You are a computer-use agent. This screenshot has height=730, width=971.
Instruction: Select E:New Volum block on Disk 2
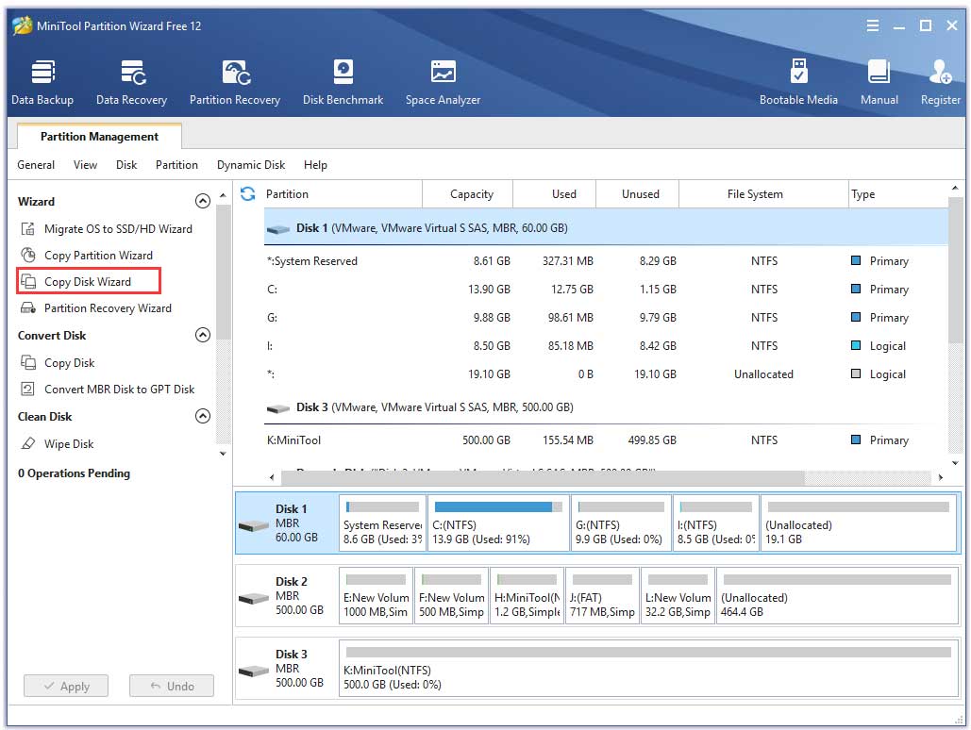376,596
